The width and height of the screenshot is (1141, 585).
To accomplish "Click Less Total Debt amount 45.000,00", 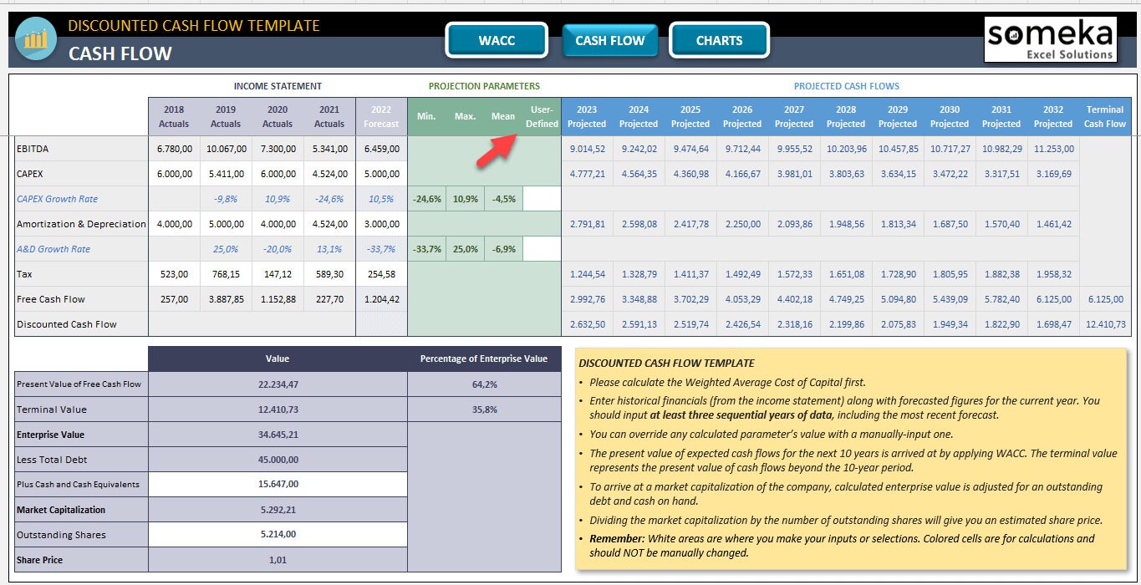I will (278, 459).
